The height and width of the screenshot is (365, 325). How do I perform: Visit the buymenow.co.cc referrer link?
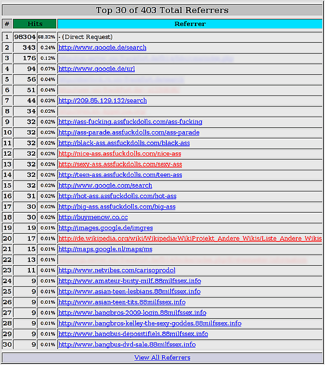point(93,217)
